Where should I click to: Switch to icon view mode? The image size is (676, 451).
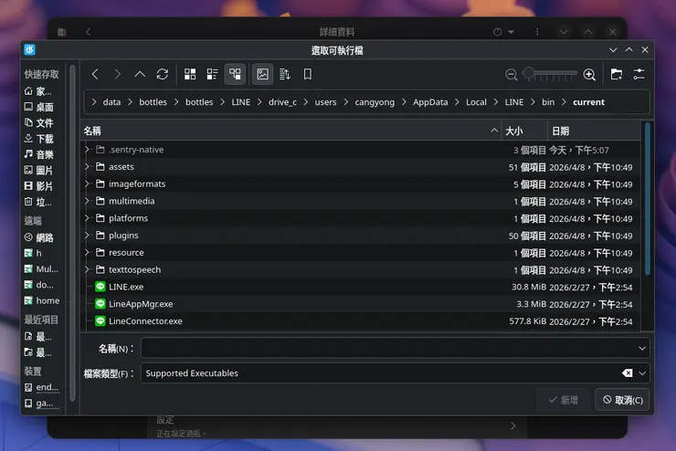190,74
